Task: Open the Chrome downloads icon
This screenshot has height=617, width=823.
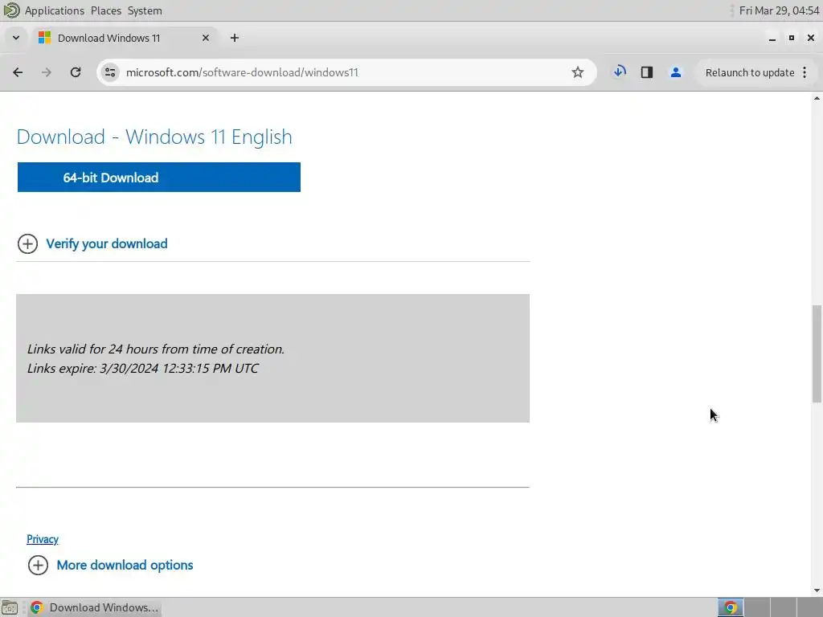Action: (x=620, y=72)
